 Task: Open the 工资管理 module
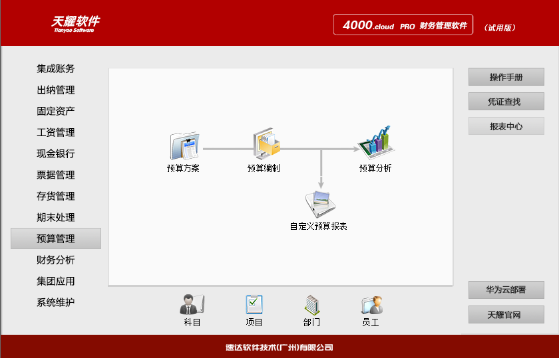tap(56, 132)
